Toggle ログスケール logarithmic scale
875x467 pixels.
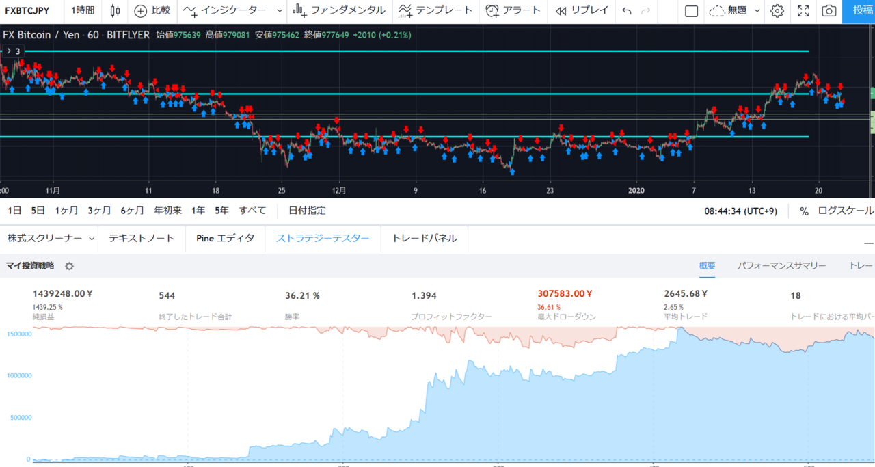846,211
